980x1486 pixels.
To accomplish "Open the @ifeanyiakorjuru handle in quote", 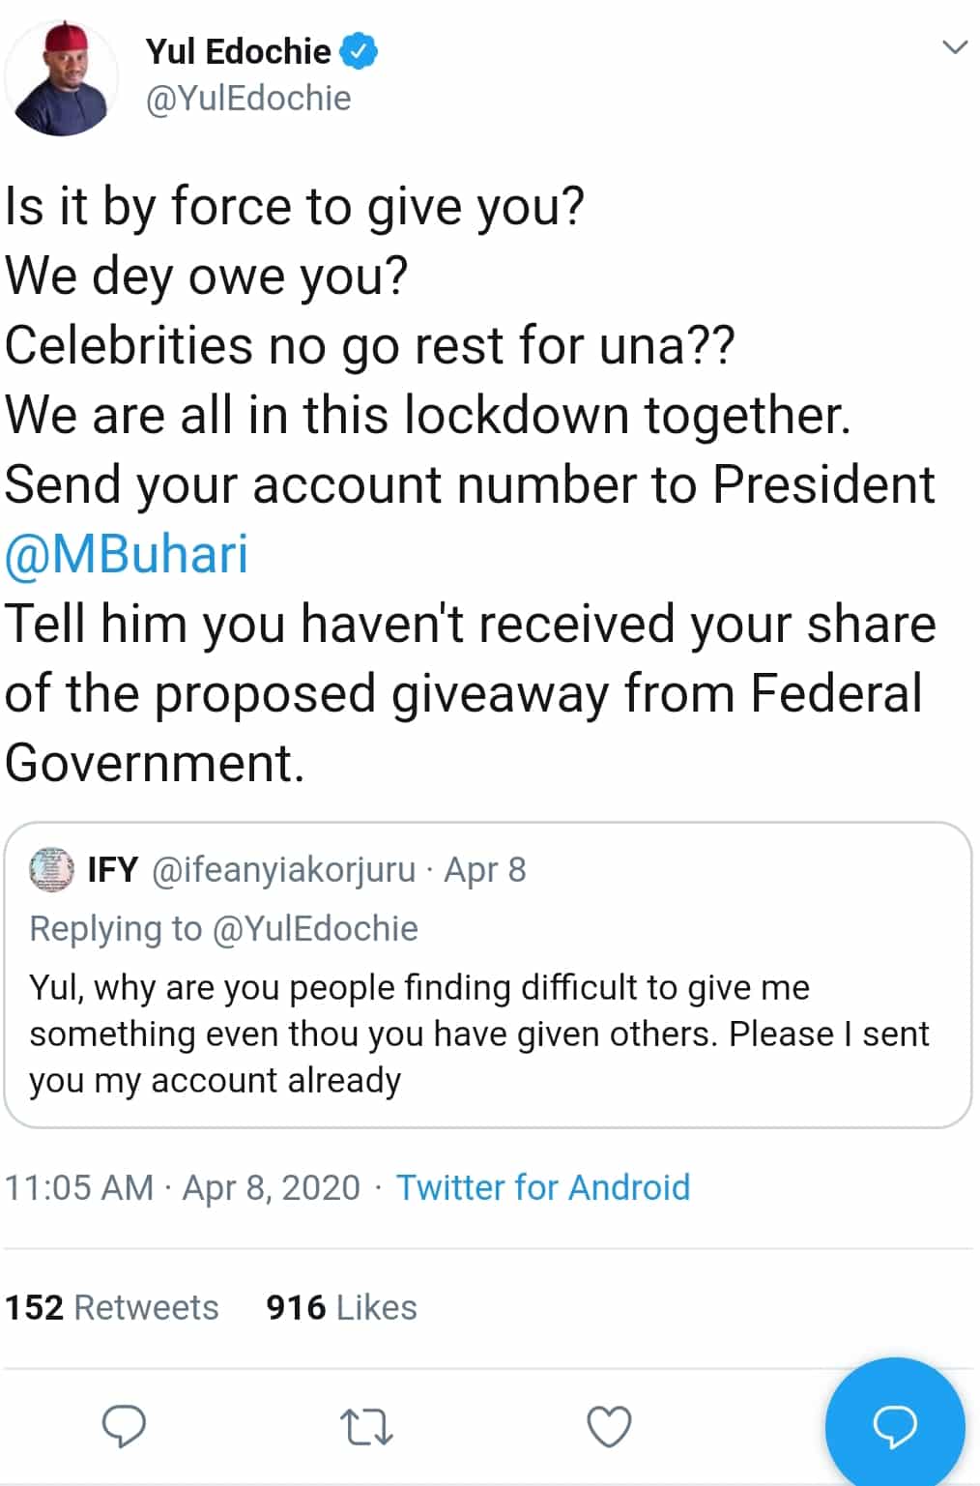I will click(284, 870).
